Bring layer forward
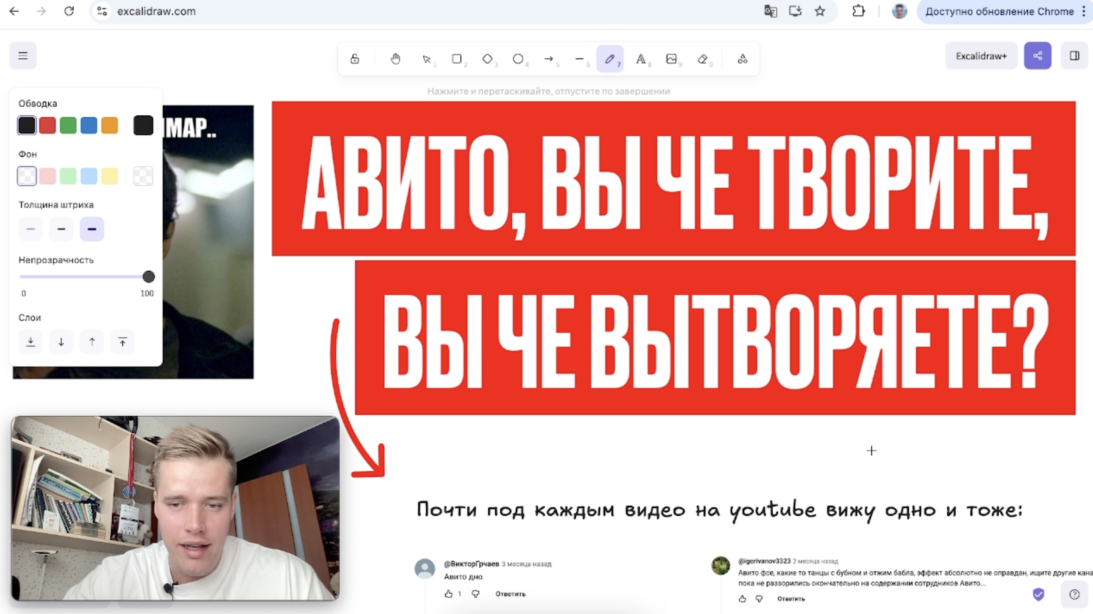Image resolution: width=1093 pixels, height=614 pixels. (92, 342)
